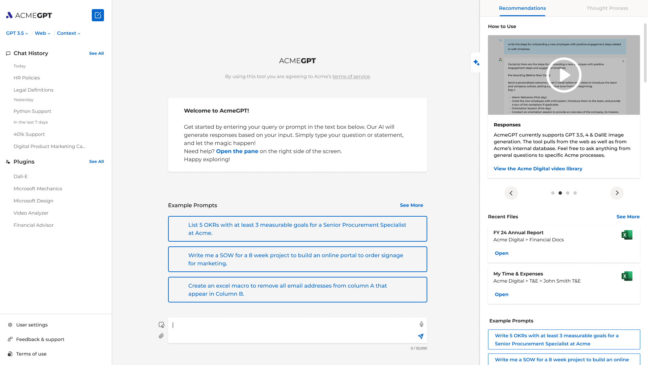Click the Plugins icon in the sidebar
The width and height of the screenshot is (648, 365).
click(x=8, y=162)
